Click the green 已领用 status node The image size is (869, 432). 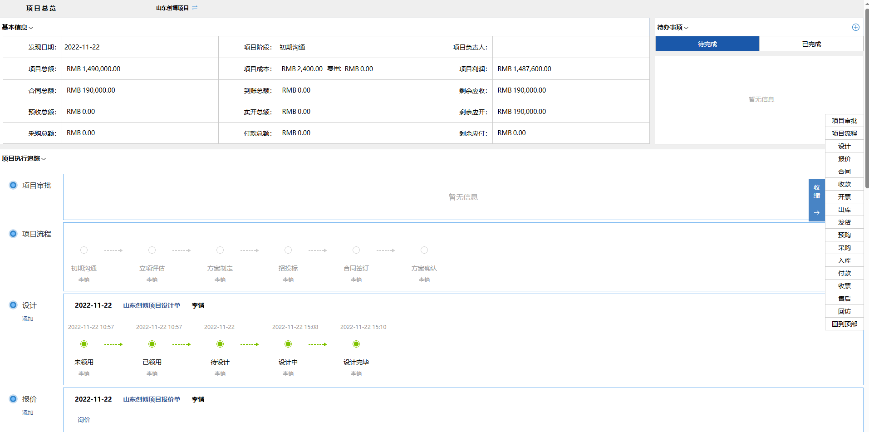tap(152, 344)
